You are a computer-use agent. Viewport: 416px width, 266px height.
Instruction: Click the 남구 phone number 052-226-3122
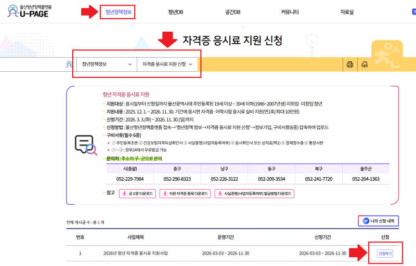point(225,179)
